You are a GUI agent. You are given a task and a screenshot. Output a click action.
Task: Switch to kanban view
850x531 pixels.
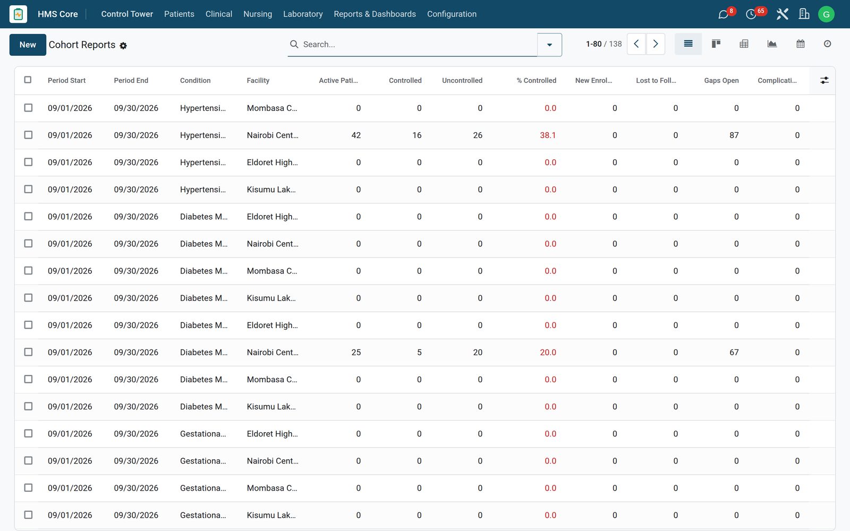[716, 44]
